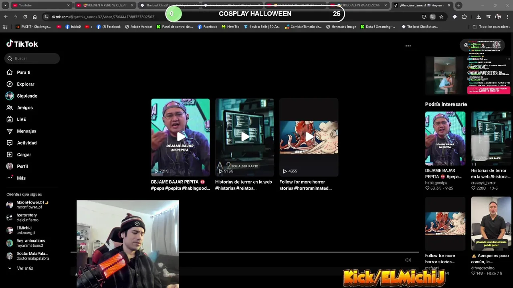Open the Generated Image bookmark
The height and width of the screenshot is (288, 513).
[341, 27]
